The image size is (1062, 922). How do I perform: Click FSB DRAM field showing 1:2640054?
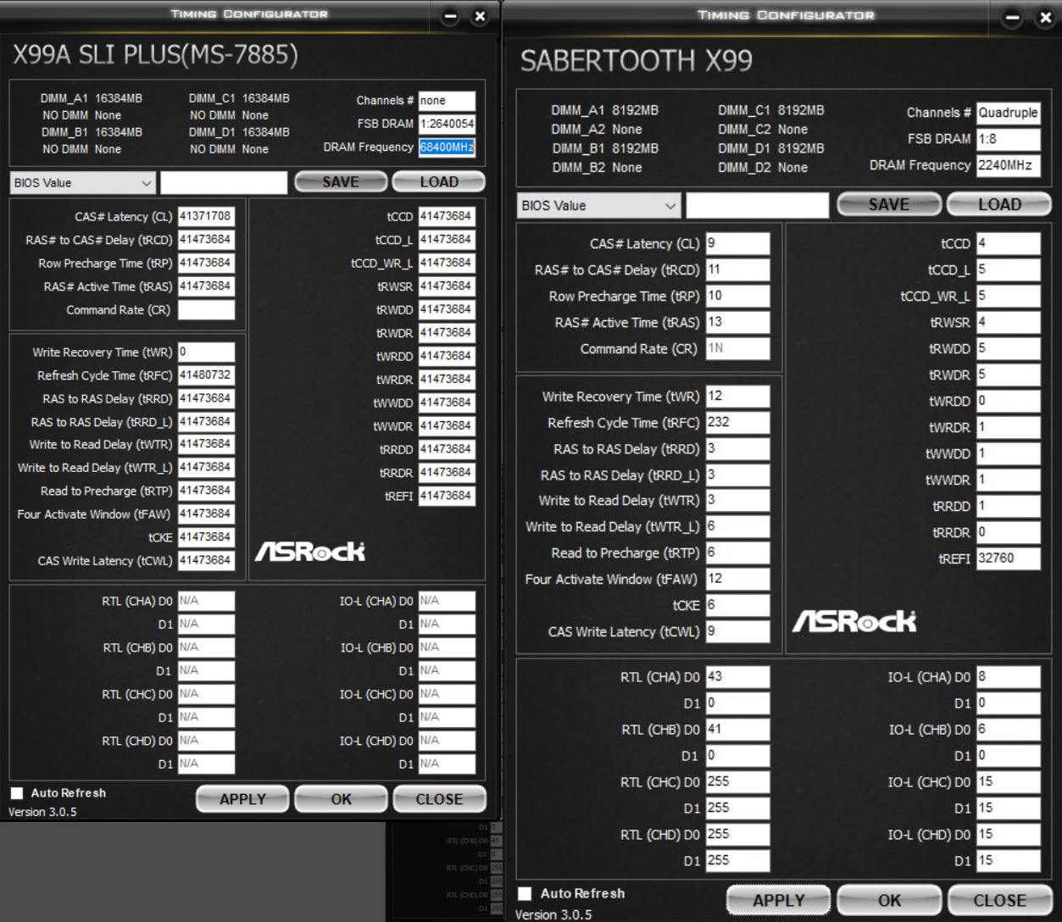pyautogui.click(x=447, y=124)
